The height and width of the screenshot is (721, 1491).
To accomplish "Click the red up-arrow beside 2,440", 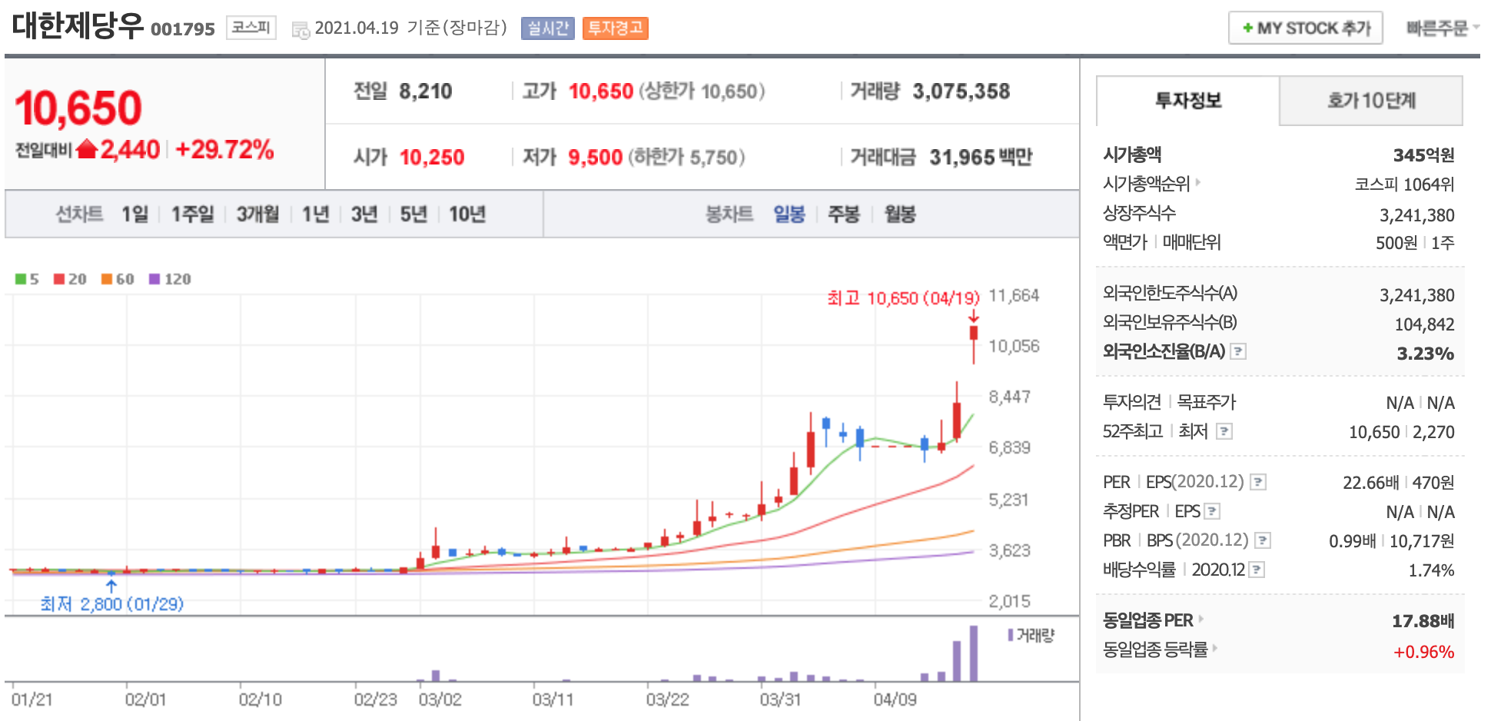I will pos(87,148).
